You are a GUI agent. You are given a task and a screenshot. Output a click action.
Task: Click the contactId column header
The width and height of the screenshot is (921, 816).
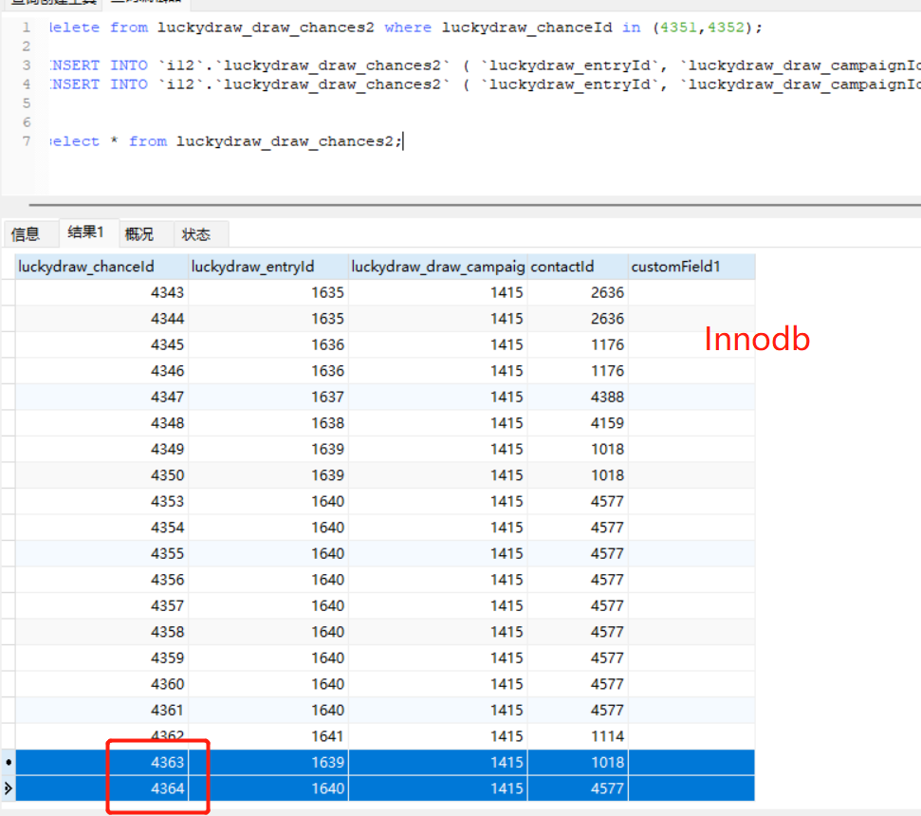tap(578, 267)
